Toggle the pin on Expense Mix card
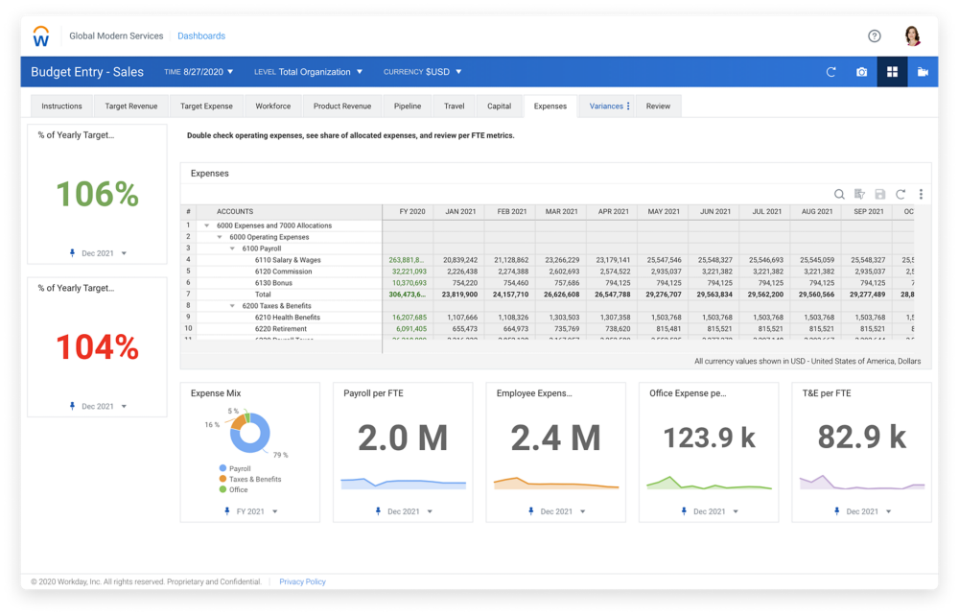The width and height of the screenshot is (959, 616). pos(227,511)
